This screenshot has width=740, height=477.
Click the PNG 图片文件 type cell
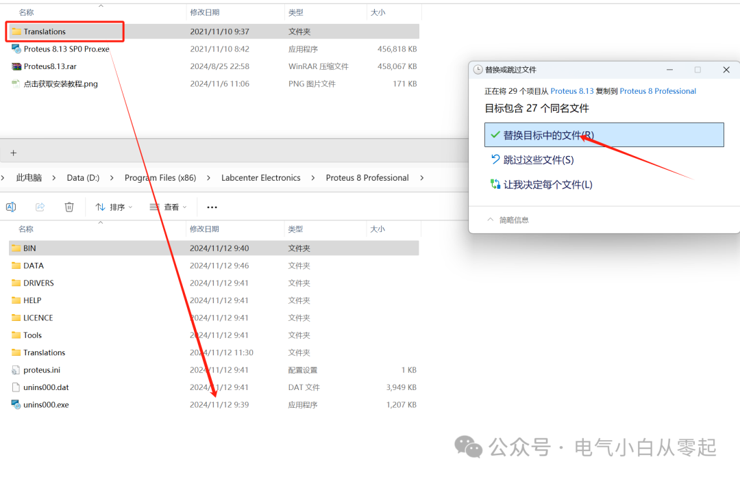coord(312,84)
